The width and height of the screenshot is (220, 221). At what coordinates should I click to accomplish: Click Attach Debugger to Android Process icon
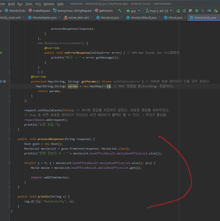[216, 11]
